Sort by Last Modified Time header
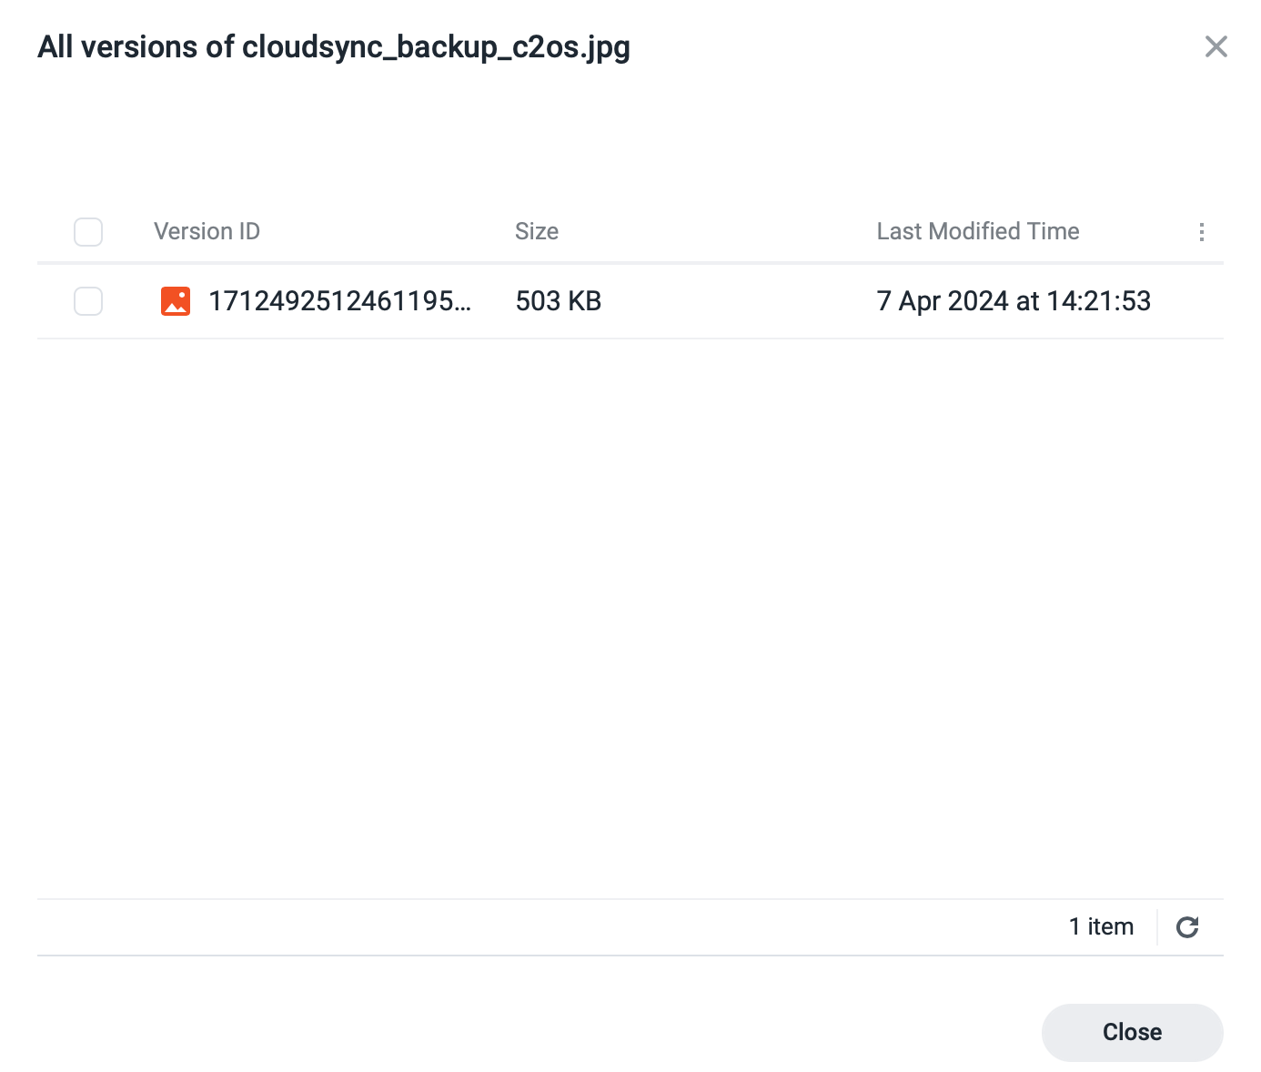 [x=978, y=231]
